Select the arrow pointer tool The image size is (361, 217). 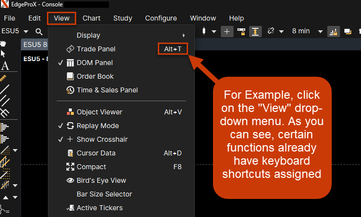tap(3, 54)
